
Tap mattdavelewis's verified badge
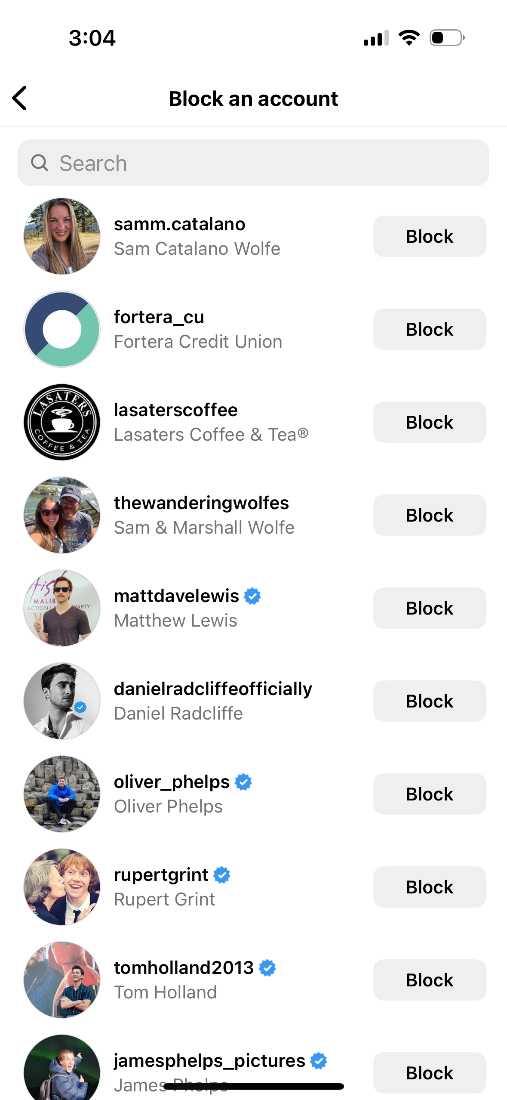(253, 596)
